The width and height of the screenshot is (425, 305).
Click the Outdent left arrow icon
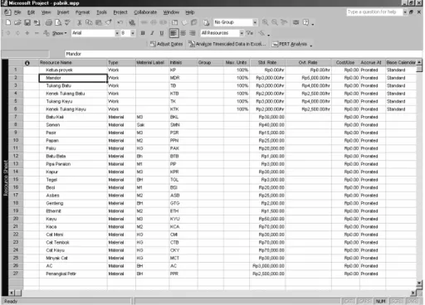(8, 33)
